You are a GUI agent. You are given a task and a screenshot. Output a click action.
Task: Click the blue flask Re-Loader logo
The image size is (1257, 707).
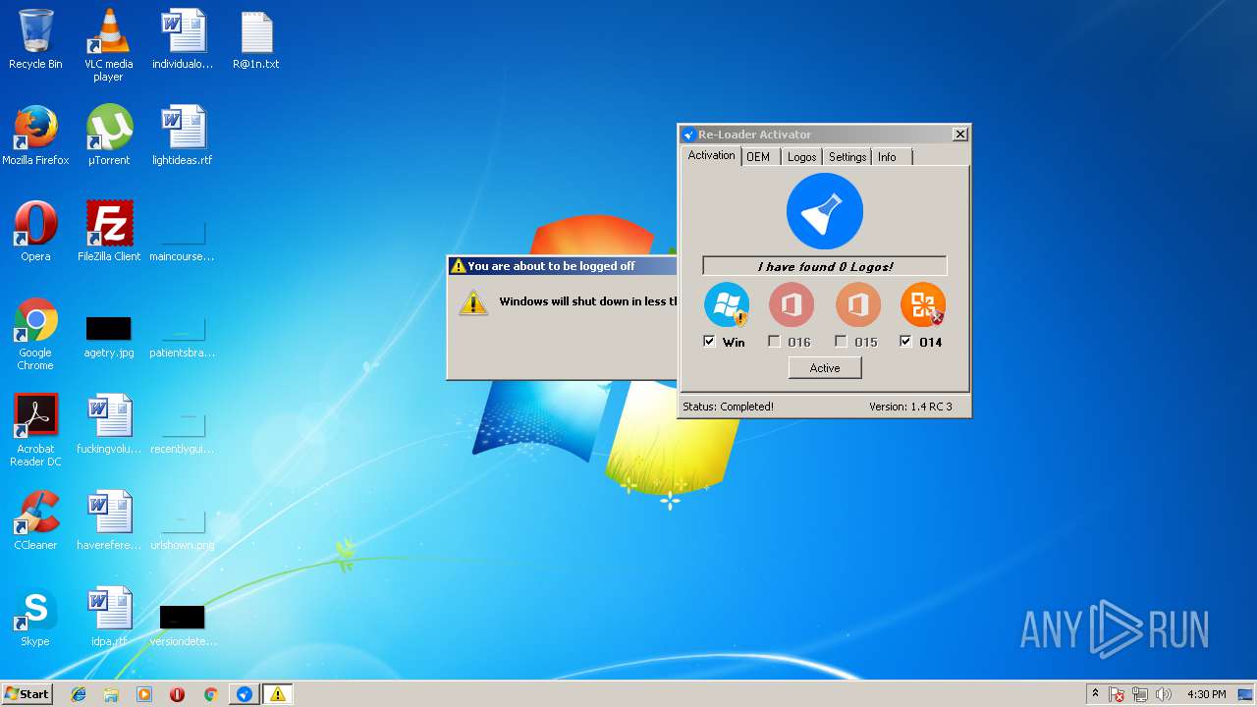(x=825, y=211)
